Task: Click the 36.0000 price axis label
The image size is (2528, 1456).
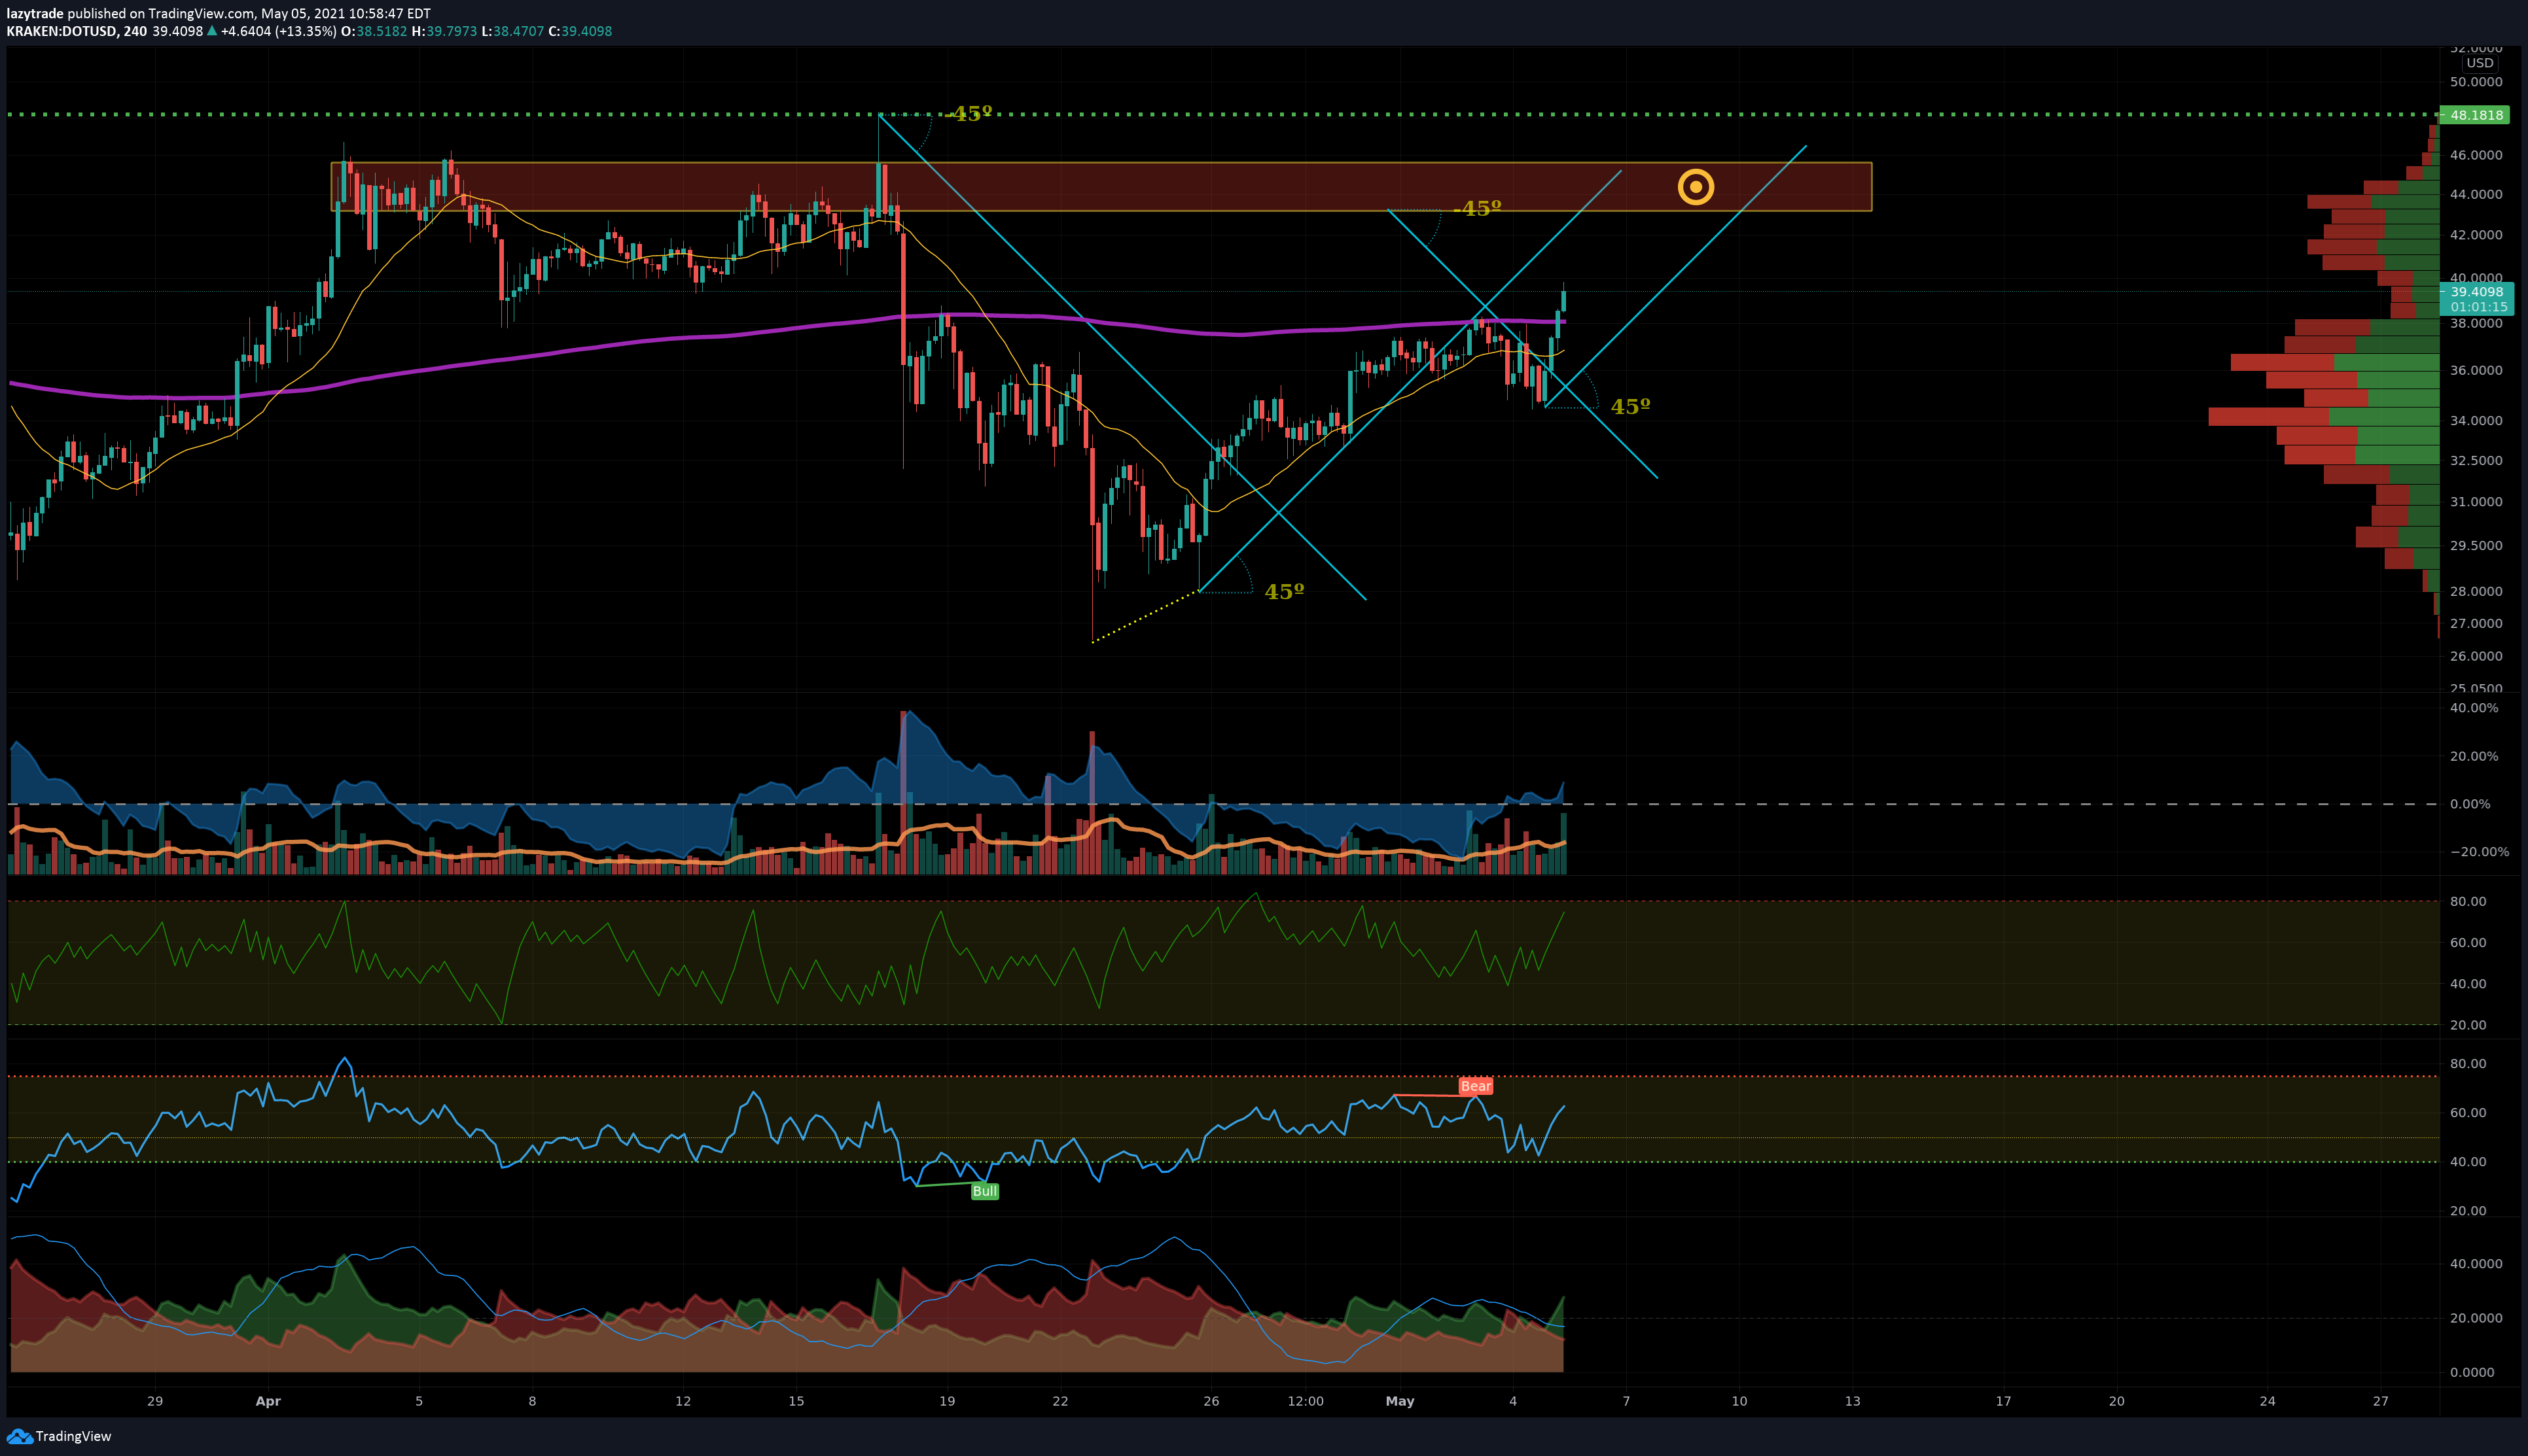Action: point(2476,370)
